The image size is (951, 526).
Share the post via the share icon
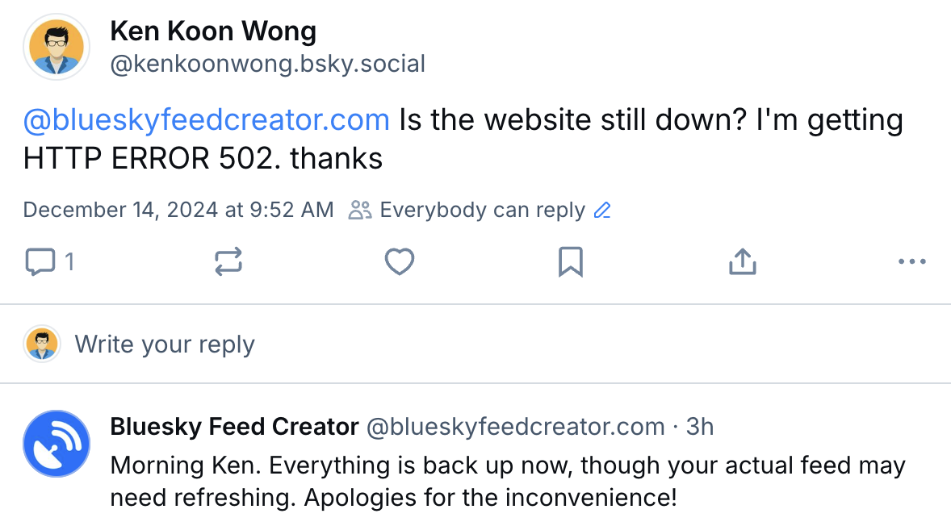[743, 261]
